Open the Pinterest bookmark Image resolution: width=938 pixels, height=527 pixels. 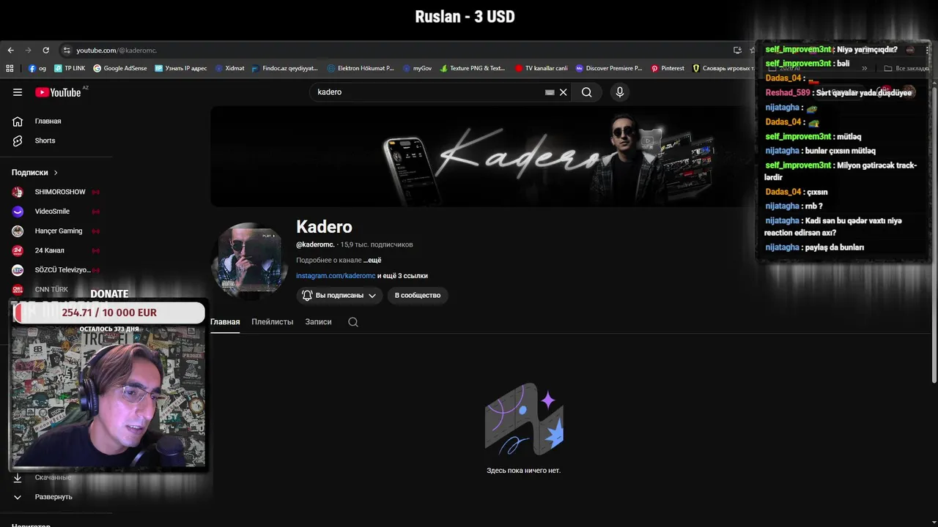(668, 68)
